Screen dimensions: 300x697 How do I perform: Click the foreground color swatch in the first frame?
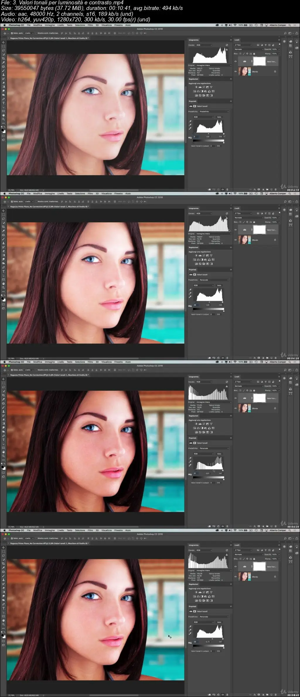point(3,130)
